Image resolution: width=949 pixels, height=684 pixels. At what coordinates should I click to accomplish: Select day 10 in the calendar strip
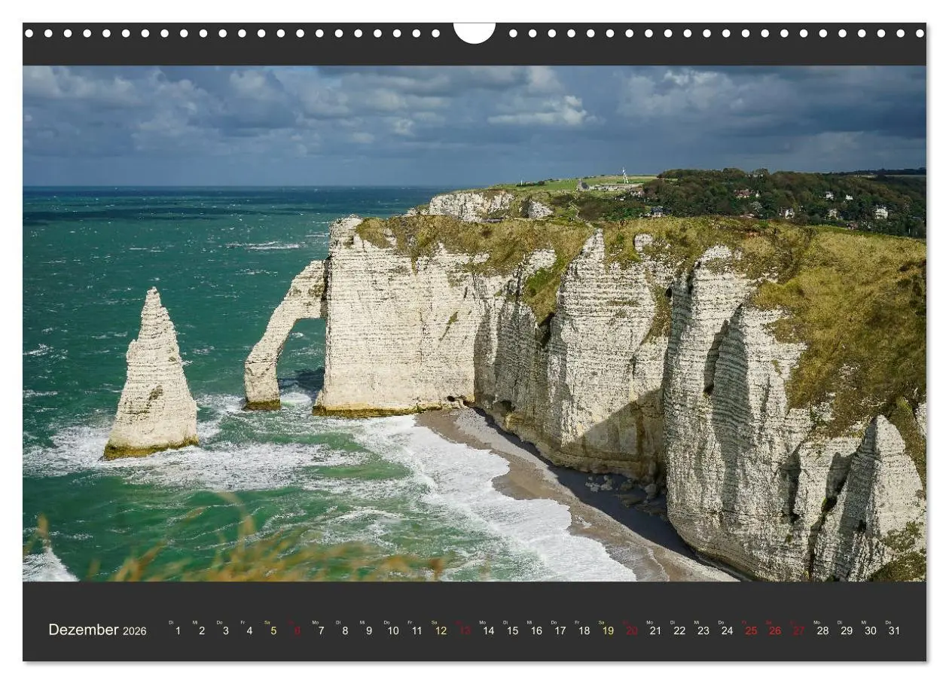(x=393, y=631)
